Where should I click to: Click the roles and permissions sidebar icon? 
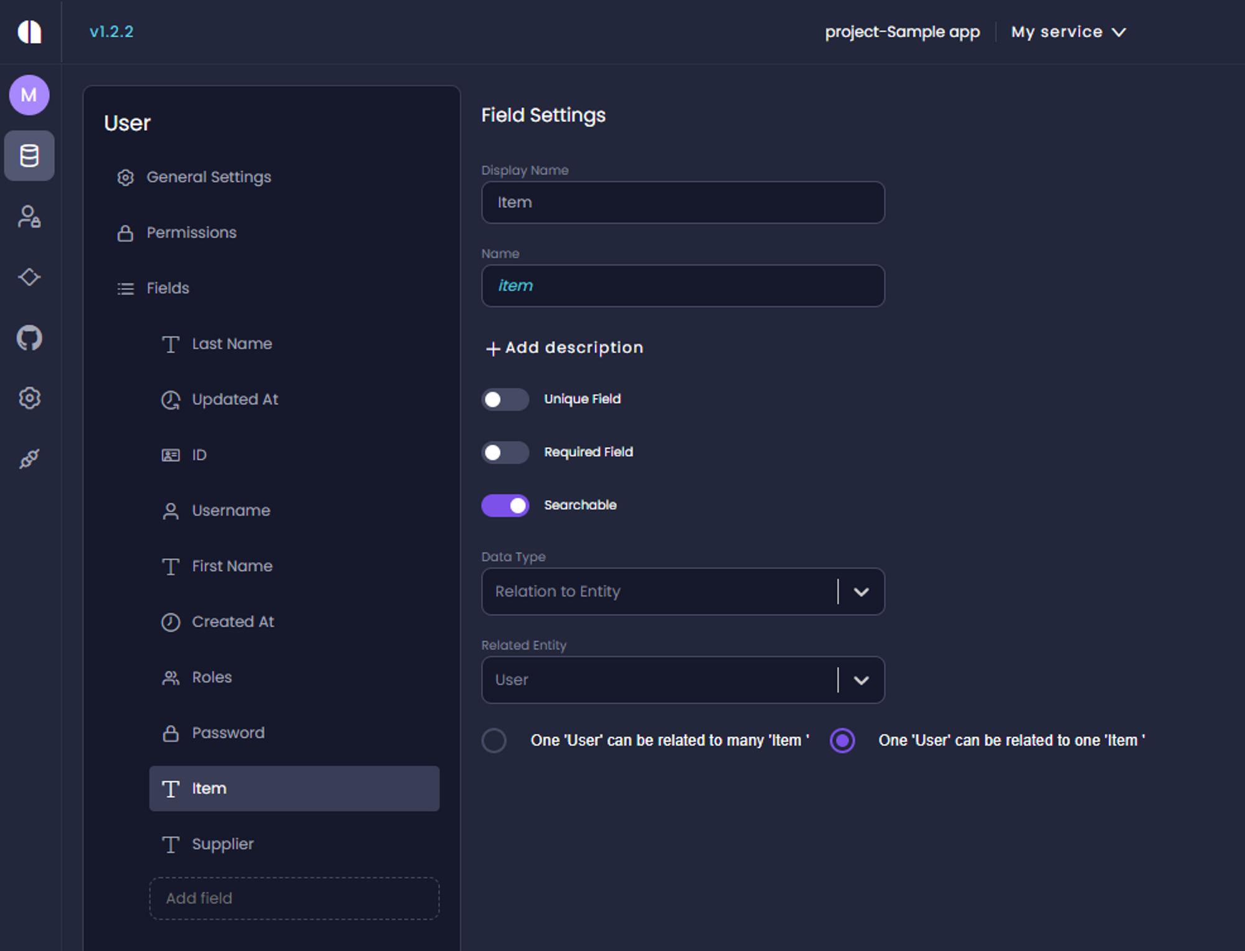pos(29,217)
